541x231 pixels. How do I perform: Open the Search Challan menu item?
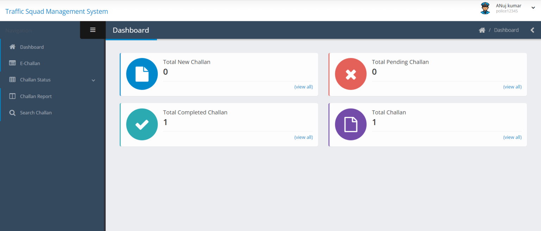pyautogui.click(x=53, y=113)
